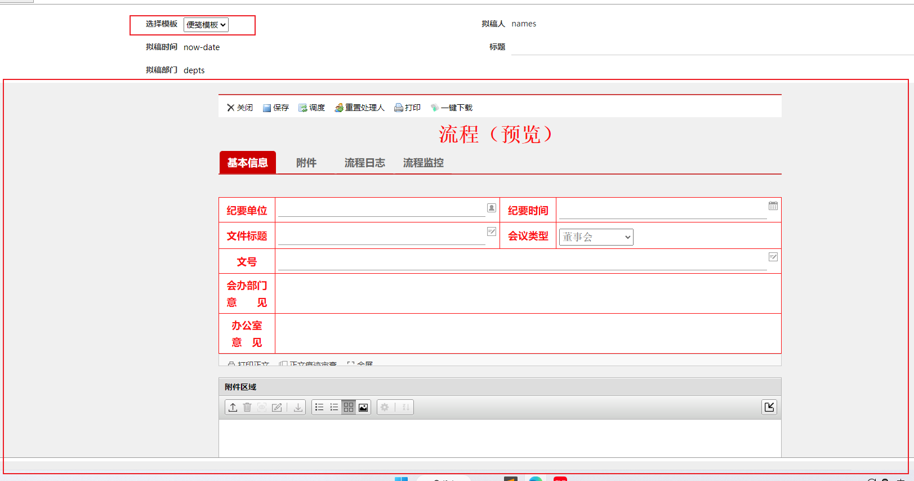Click the collapse arrow icon in attachment toolbar
This screenshot has height=481, width=914.
(769, 407)
